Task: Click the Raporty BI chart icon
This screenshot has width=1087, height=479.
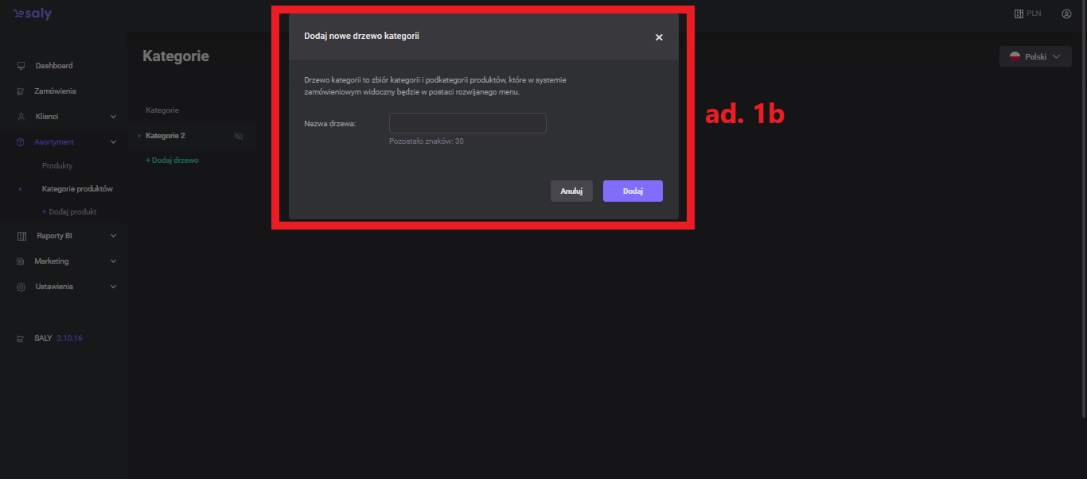Action: click(x=21, y=236)
